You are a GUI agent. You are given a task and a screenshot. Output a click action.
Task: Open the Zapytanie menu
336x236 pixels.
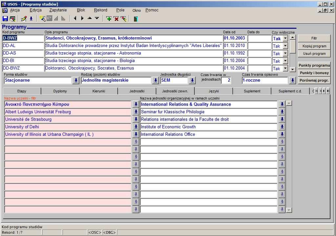pyautogui.click(x=58, y=10)
